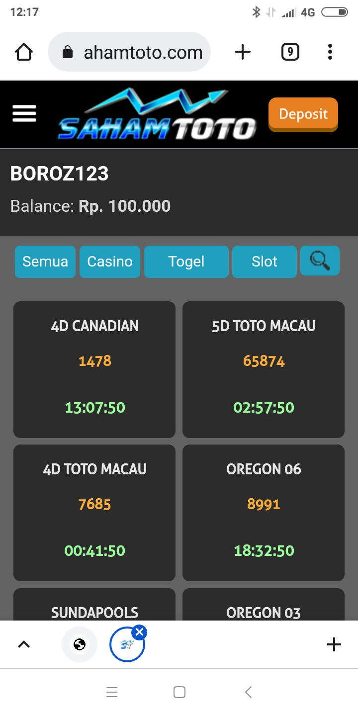Open the 5D Toto Macau card
The width and height of the screenshot is (358, 716).
coord(264,369)
